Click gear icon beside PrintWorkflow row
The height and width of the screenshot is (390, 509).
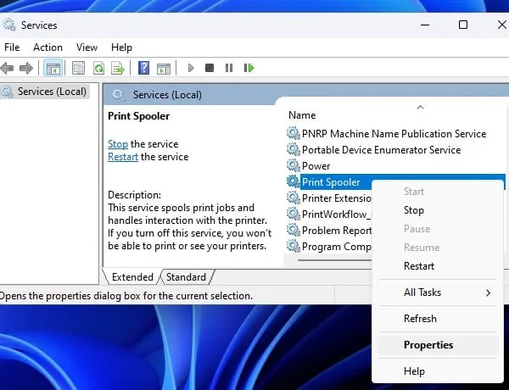294,214
